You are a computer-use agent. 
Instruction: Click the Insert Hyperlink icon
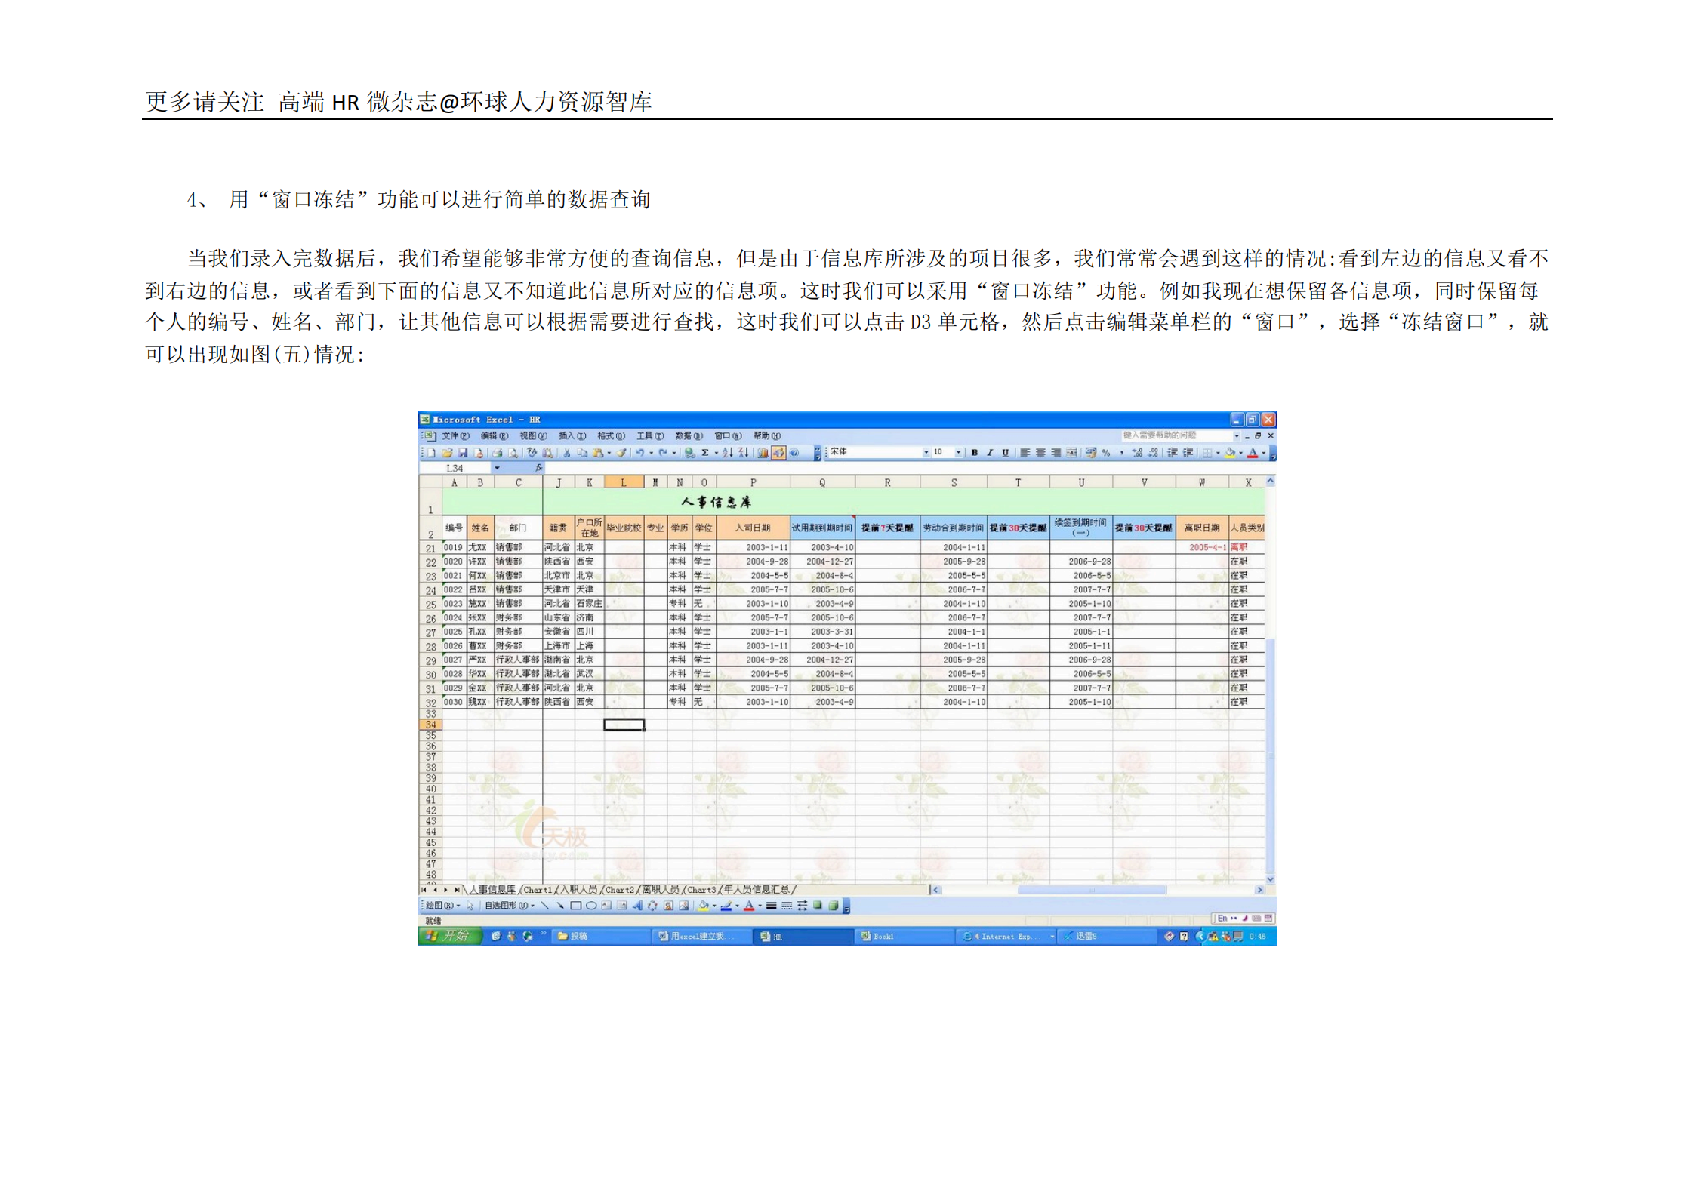click(x=690, y=453)
